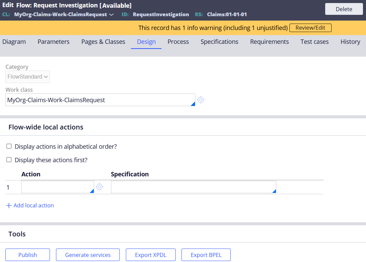Viewport: 366px width, 262px height.
Task: Delete the Request Investigation flow
Action: (344, 9)
